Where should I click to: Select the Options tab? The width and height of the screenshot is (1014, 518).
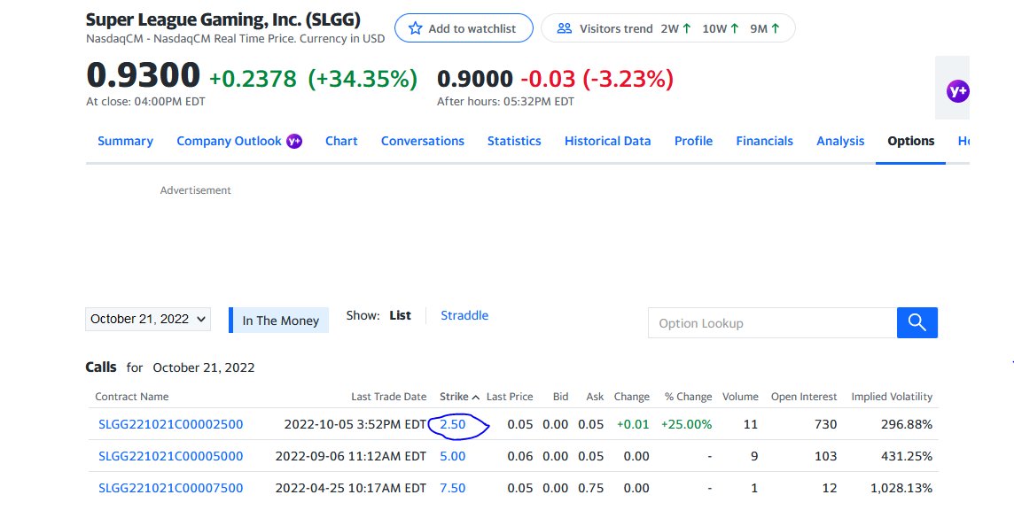point(910,141)
